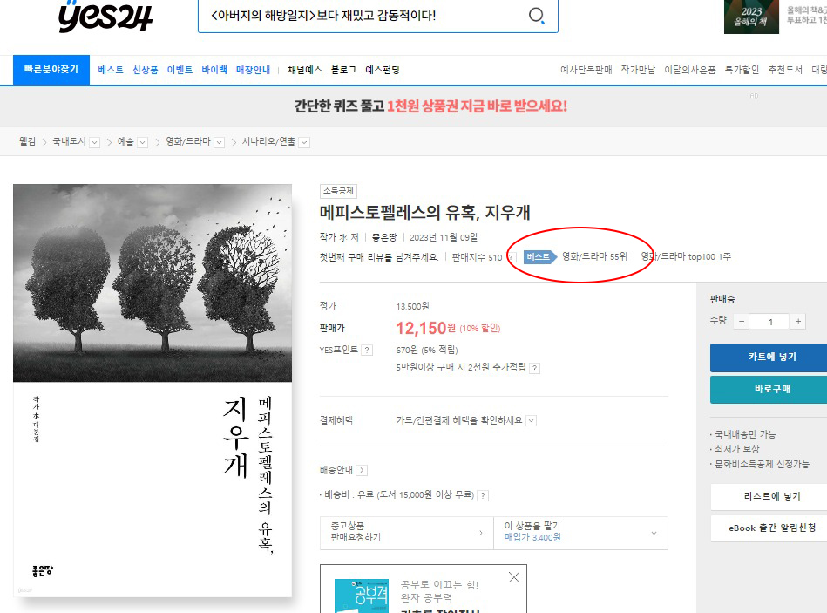Click the 리스트에 넣기 button
This screenshot has width=827, height=613.
769,496
